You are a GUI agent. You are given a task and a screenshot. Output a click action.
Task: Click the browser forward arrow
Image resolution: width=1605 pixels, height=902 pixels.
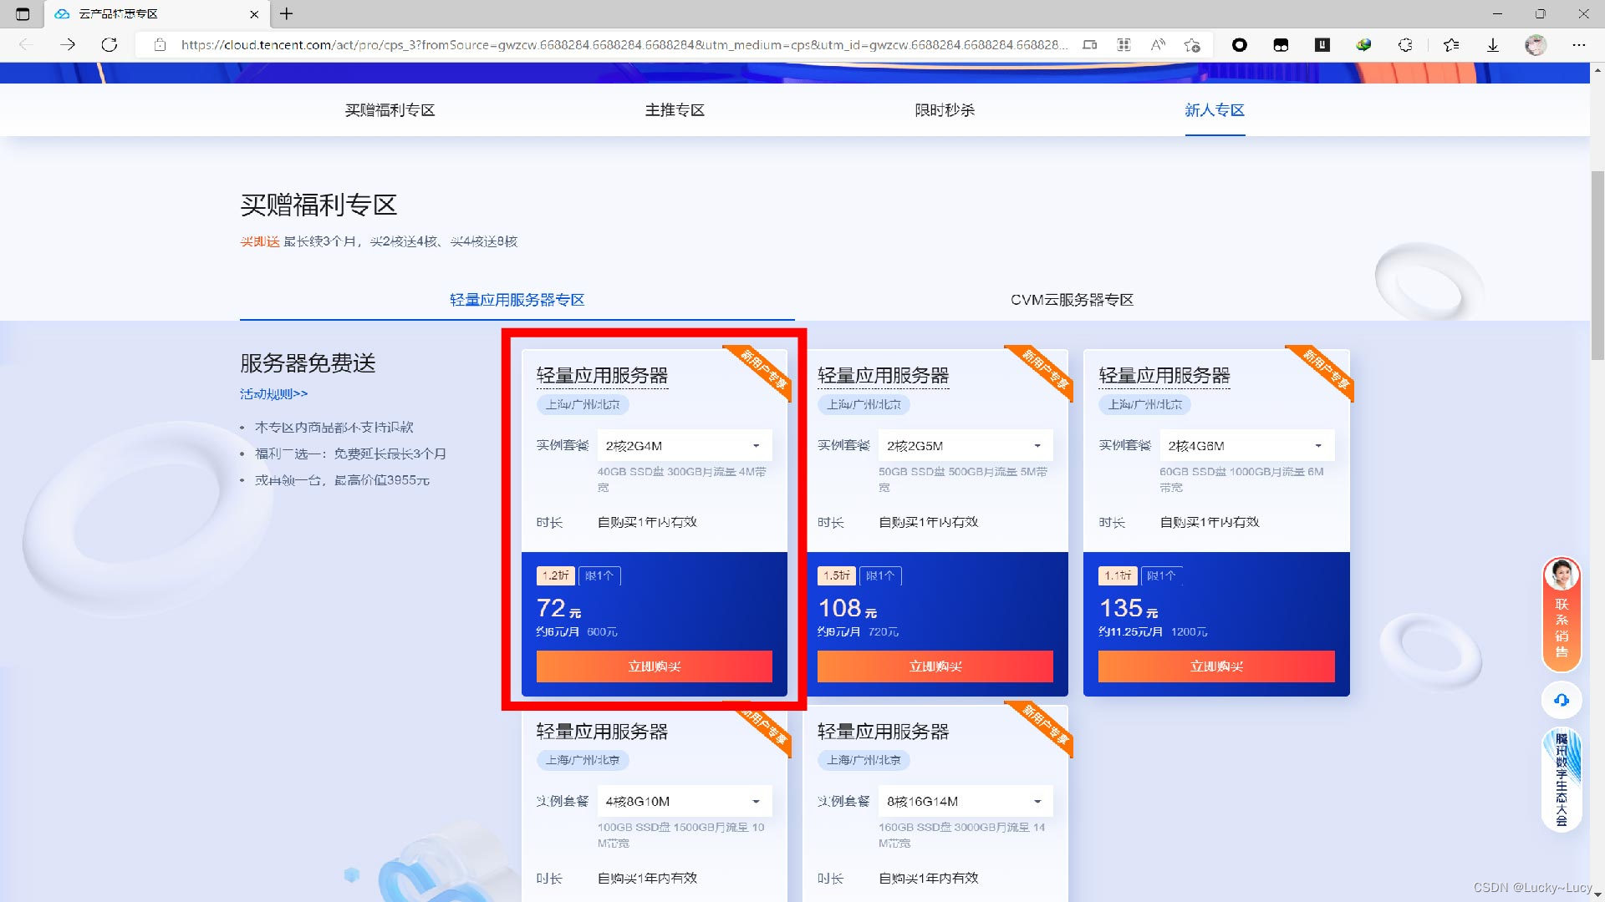click(68, 45)
